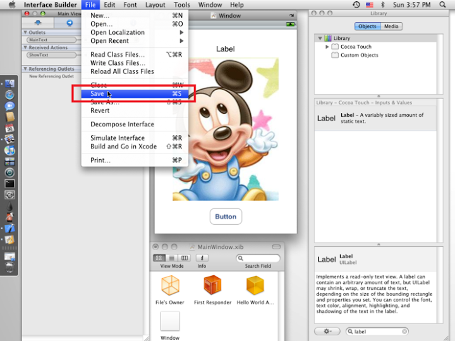Open Spotlight search magnifier
Screen dimensions: 455x341
(442, 4)
